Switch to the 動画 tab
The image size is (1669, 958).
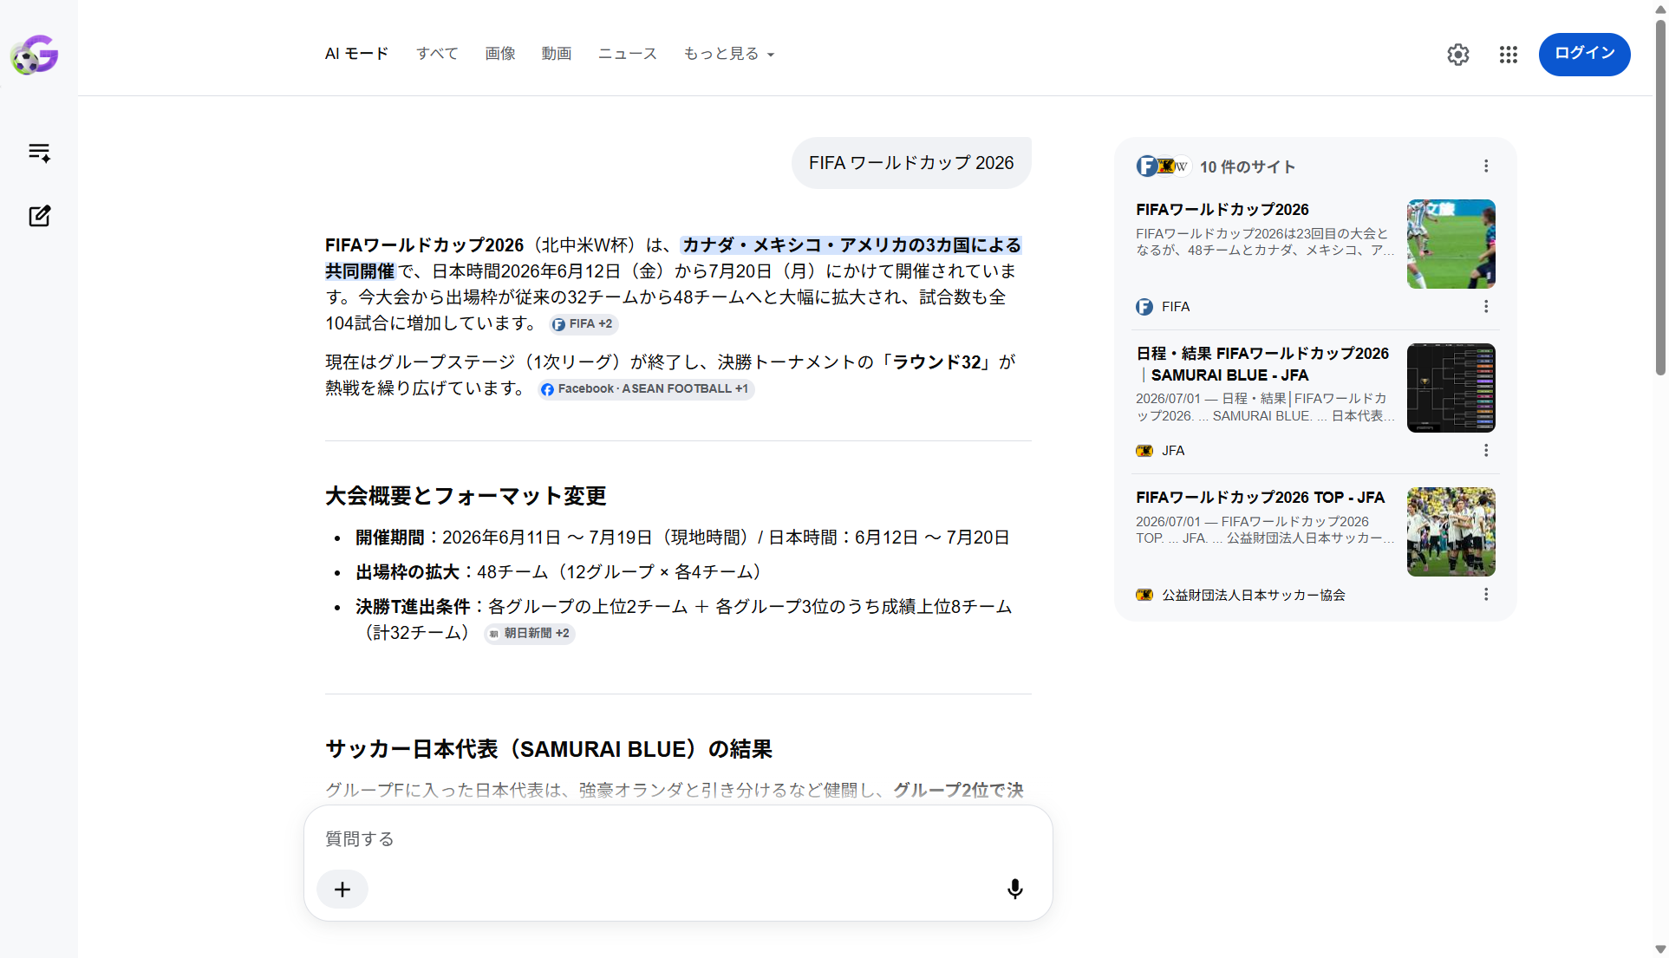coord(557,54)
